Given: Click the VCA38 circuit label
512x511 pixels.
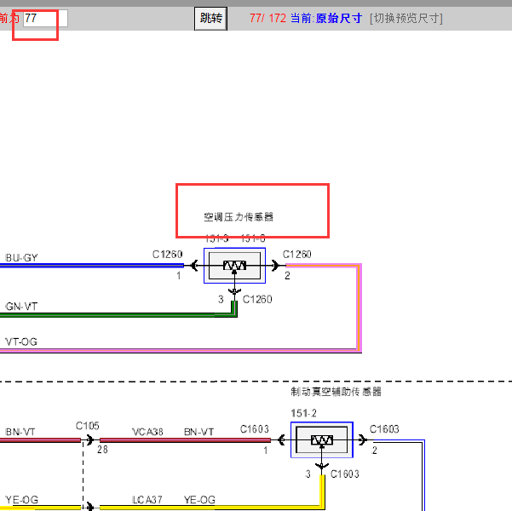Looking at the screenshot, I should tap(147, 432).
